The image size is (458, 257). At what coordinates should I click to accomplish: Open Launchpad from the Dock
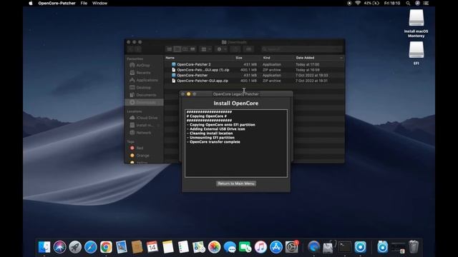point(75,247)
